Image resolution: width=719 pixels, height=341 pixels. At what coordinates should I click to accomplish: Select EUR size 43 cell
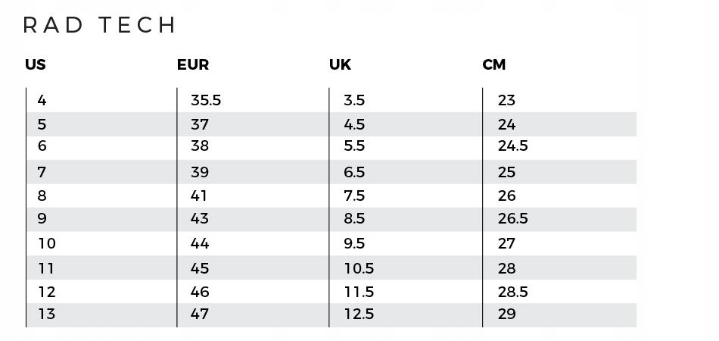200,218
